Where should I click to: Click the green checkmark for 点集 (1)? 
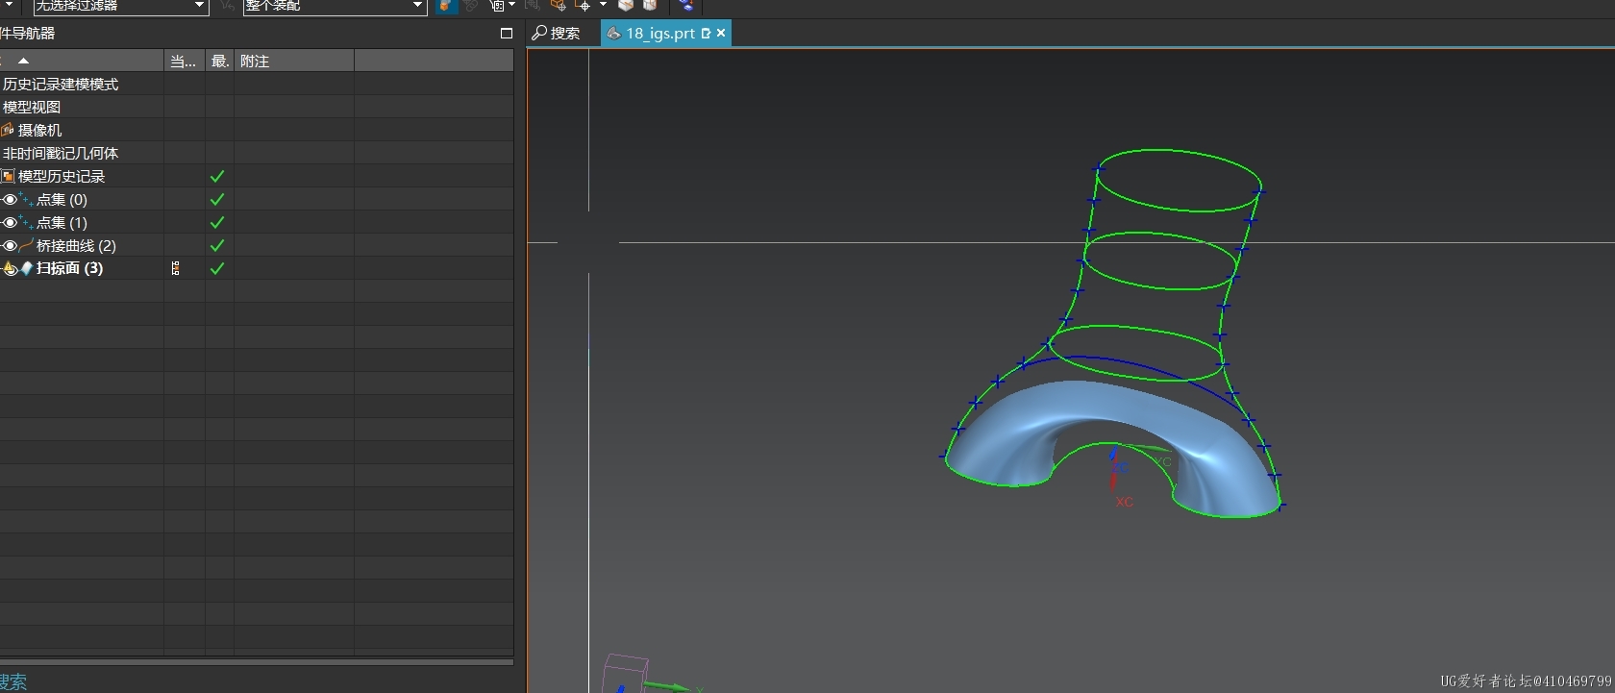coord(217,222)
